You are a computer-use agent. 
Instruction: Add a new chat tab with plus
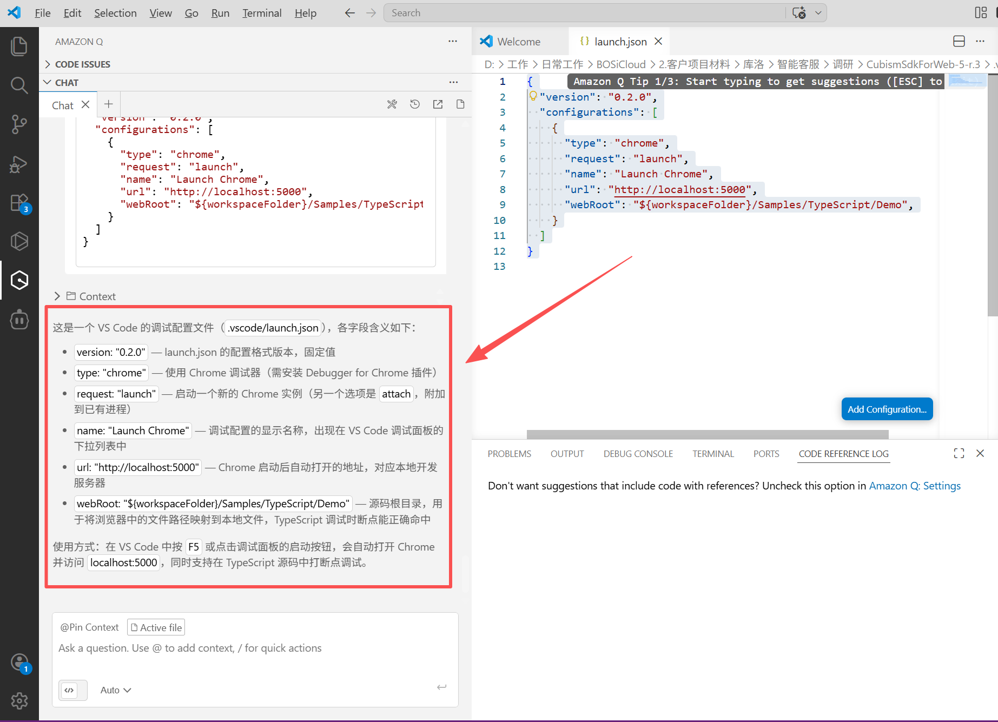pos(109,104)
